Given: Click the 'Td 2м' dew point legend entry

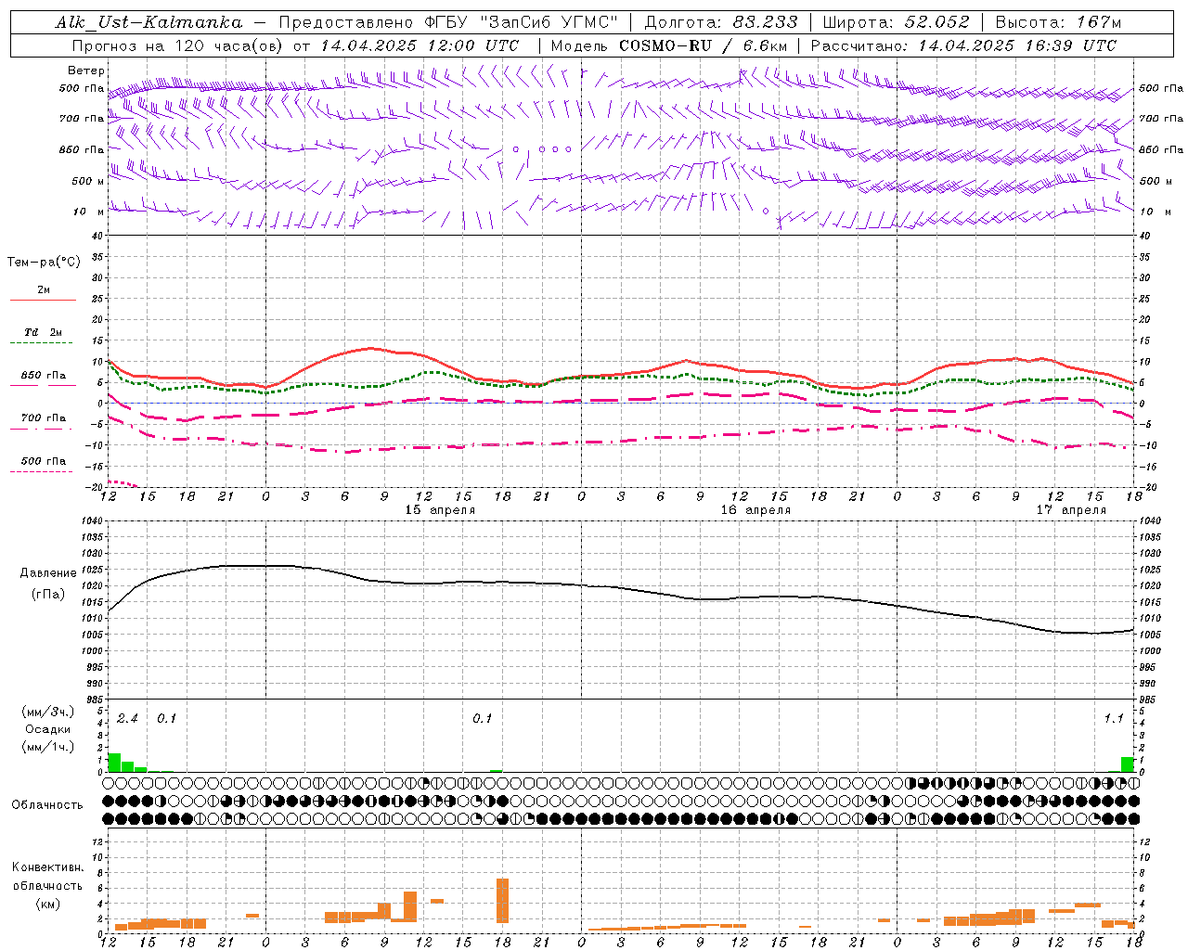Looking at the screenshot, I should (x=43, y=332).
